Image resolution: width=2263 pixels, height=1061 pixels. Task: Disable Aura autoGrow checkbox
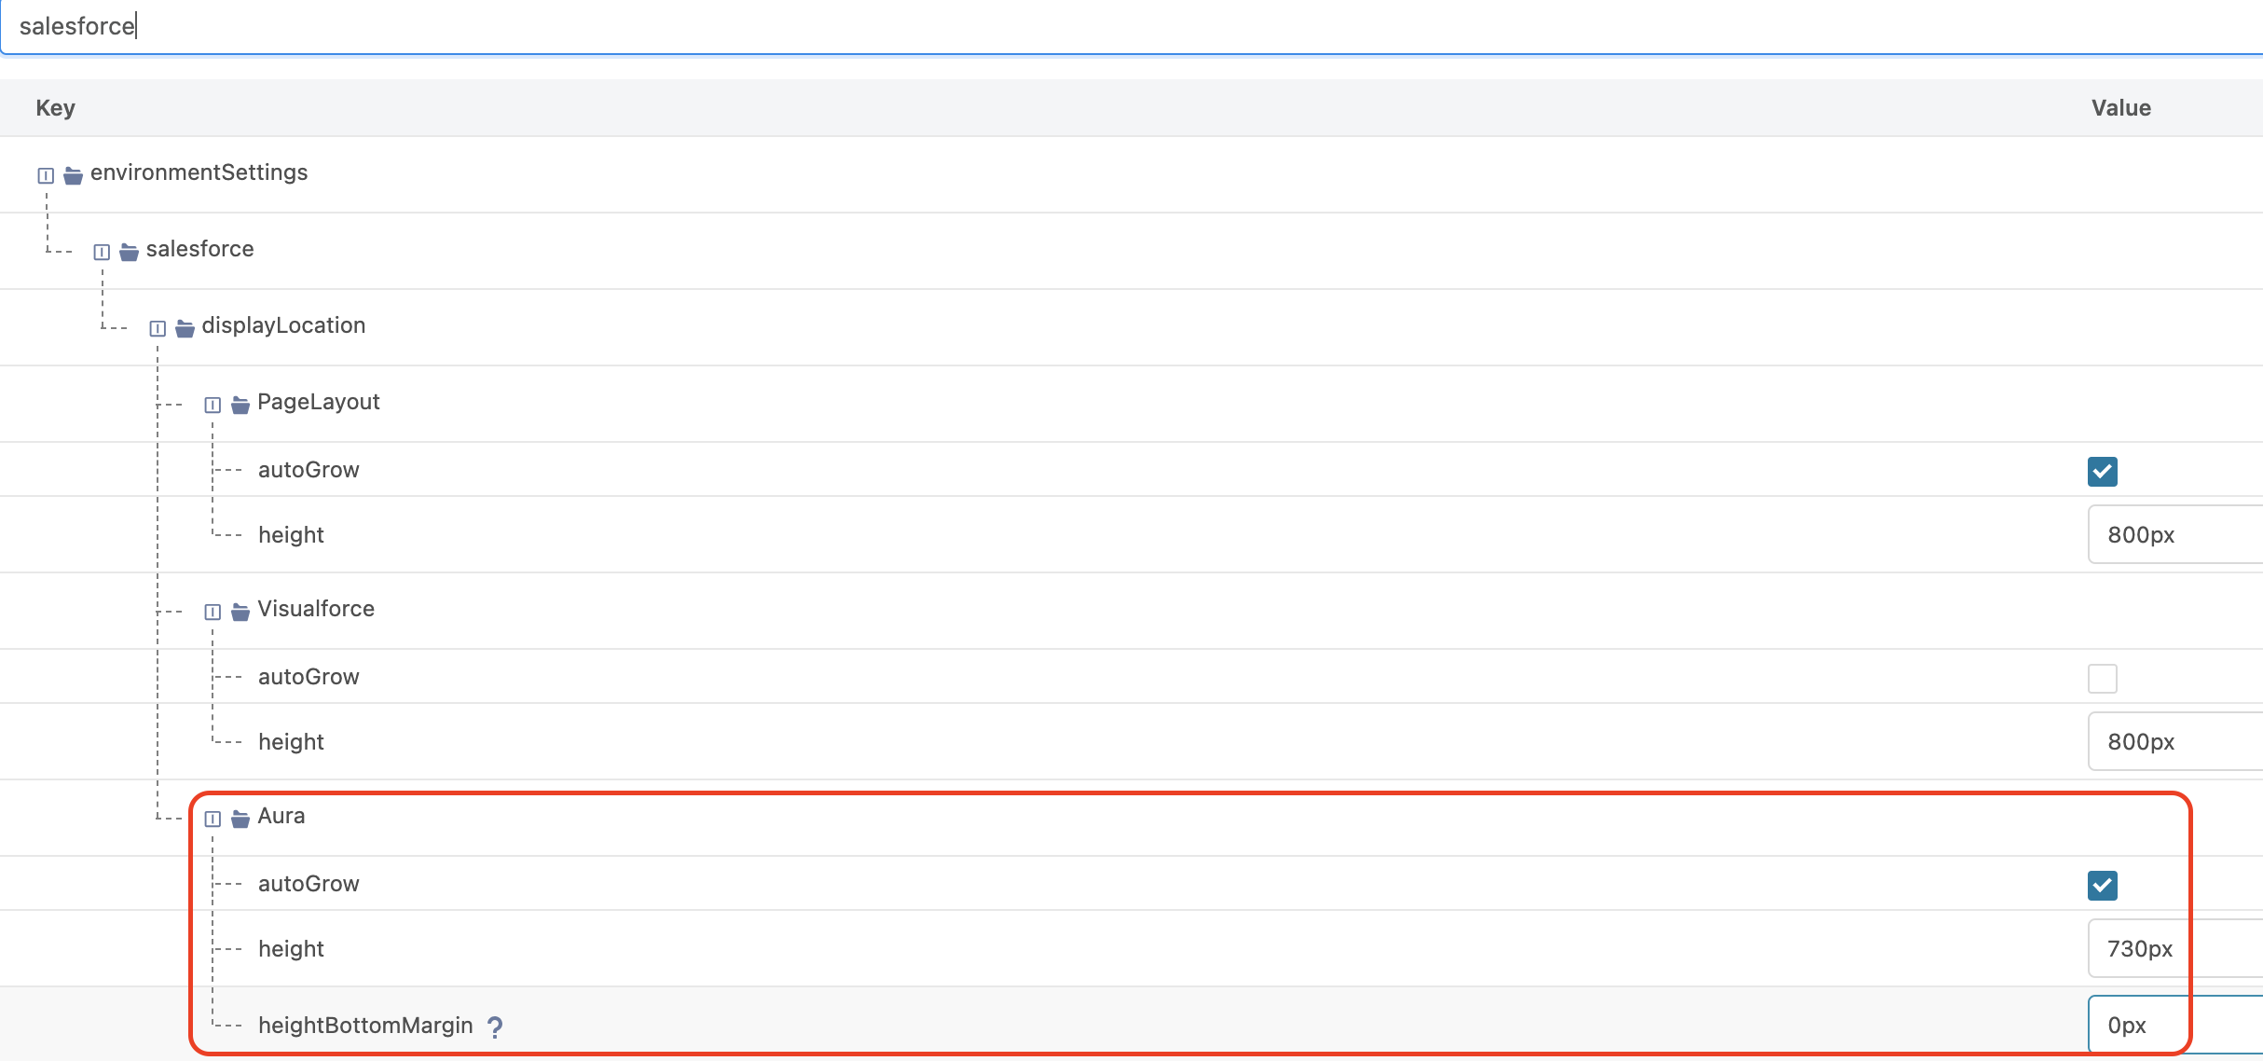click(x=2102, y=886)
